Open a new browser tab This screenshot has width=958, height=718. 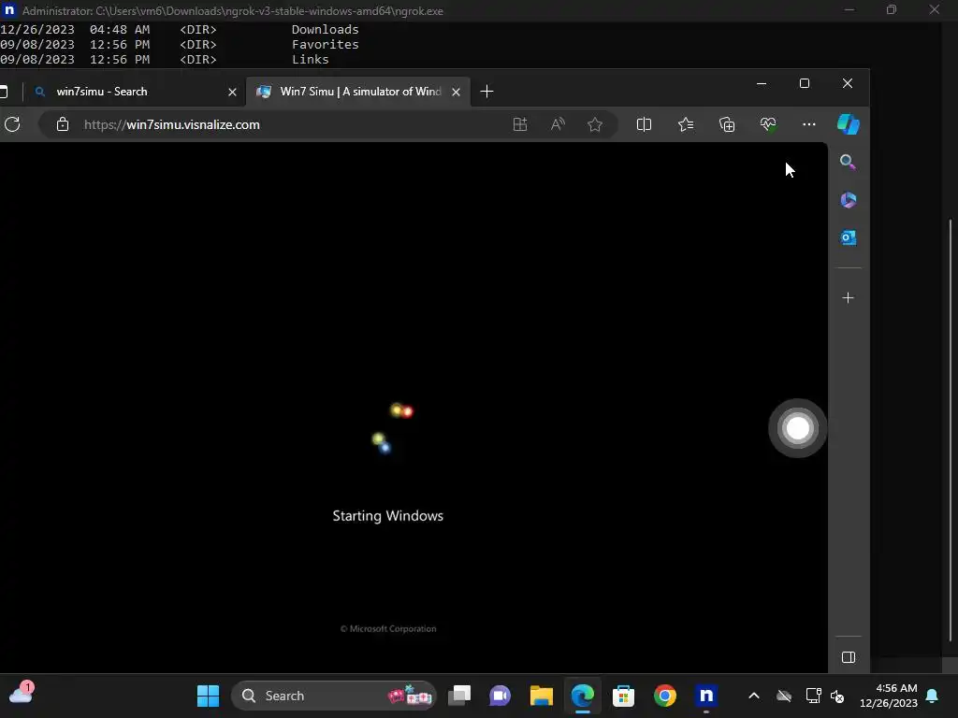(x=486, y=92)
